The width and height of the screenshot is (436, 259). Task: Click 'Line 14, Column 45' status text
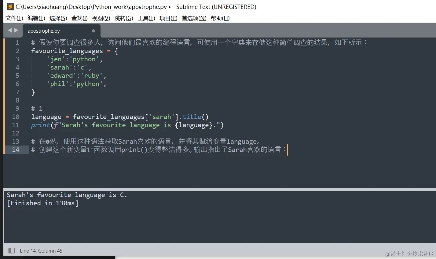click(41, 251)
